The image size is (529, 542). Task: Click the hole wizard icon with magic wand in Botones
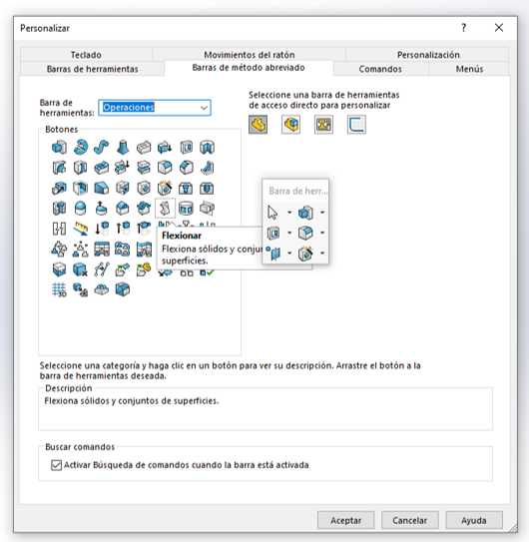click(165, 188)
